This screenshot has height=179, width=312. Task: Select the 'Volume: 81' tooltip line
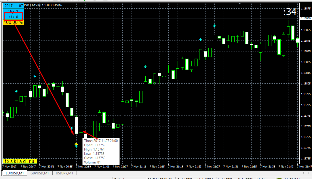tap(92, 162)
